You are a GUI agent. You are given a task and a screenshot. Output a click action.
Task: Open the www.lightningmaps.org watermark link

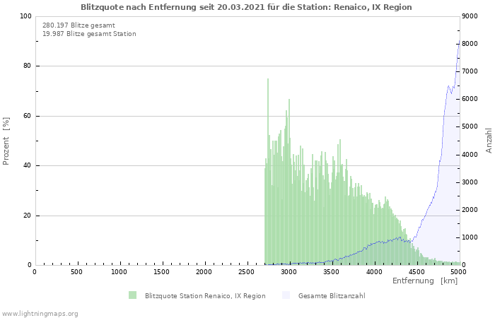pyautogui.click(x=40, y=314)
